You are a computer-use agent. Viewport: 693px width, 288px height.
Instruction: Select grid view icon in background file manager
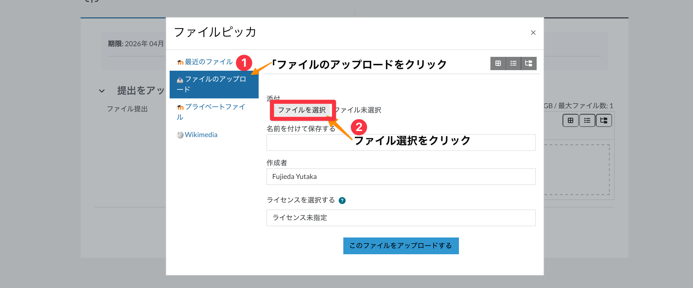click(570, 120)
